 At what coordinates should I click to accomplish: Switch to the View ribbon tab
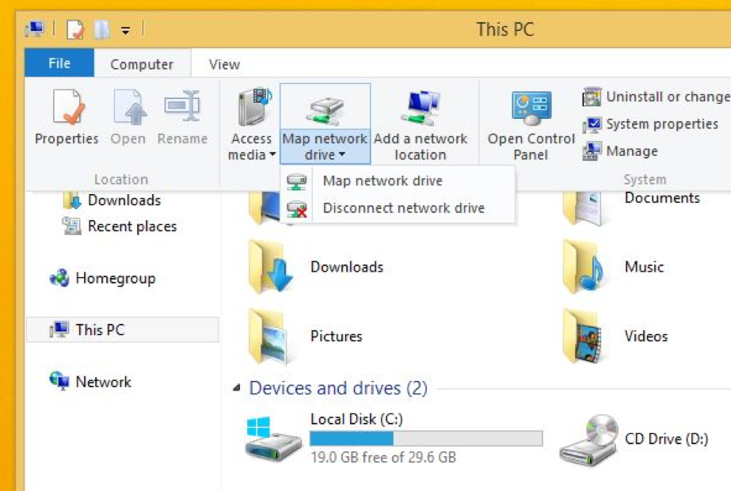(224, 64)
